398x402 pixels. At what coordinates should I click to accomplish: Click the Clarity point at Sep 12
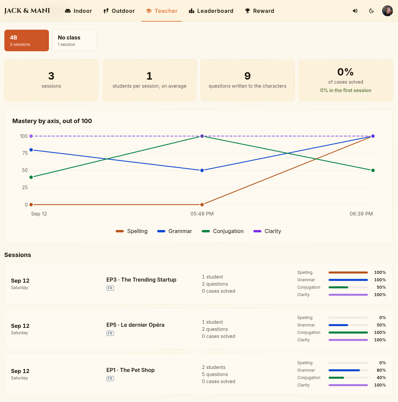(31, 136)
